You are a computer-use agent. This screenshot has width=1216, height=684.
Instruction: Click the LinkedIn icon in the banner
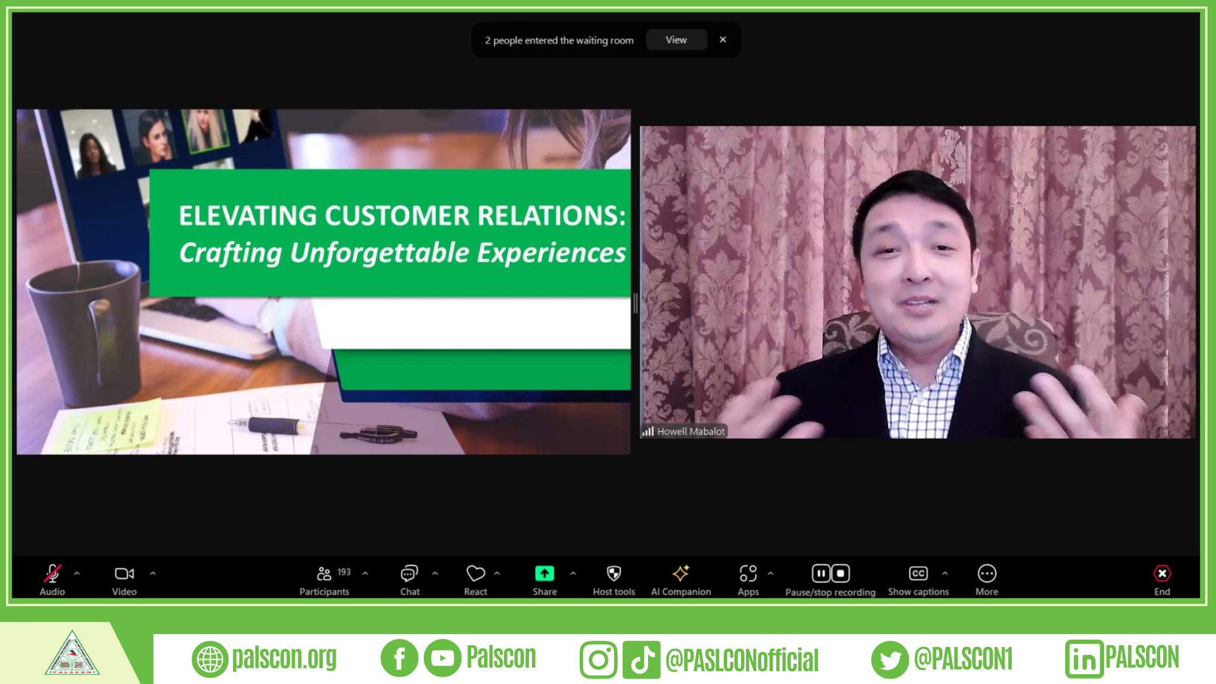[x=1084, y=658]
